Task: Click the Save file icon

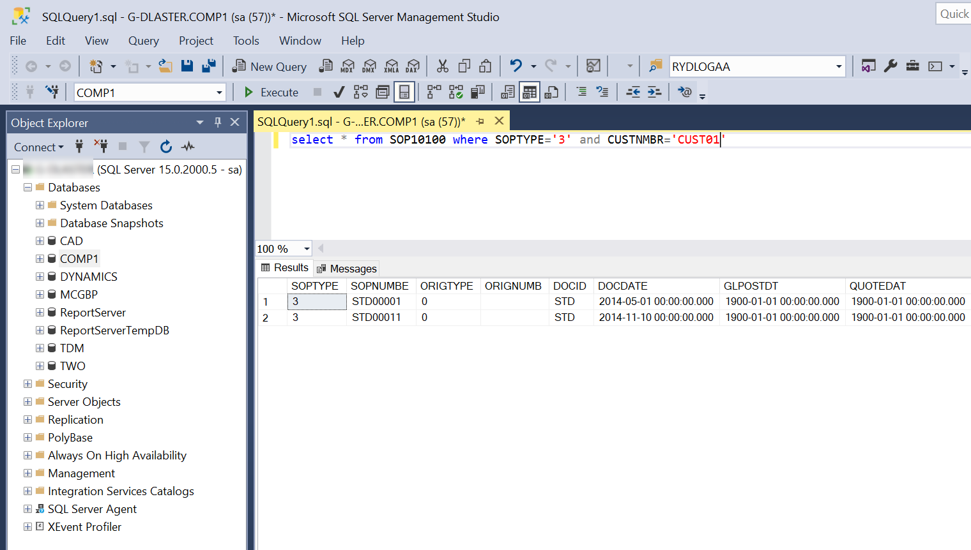Action: point(187,66)
